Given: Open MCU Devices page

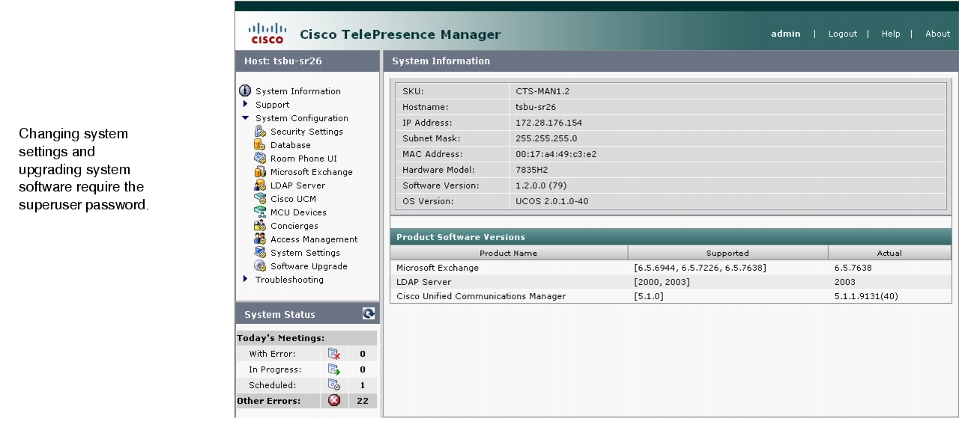Looking at the screenshot, I should pyautogui.click(x=298, y=212).
